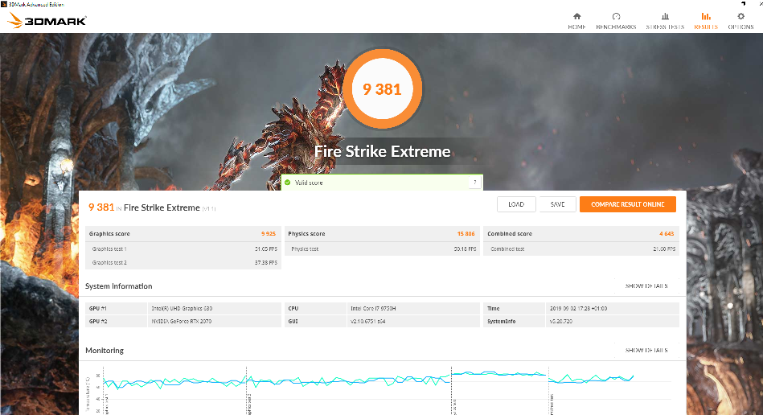The height and width of the screenshot is (415, 763).
Task: Click the Graphics test 1 row
Action: [183, 249]
